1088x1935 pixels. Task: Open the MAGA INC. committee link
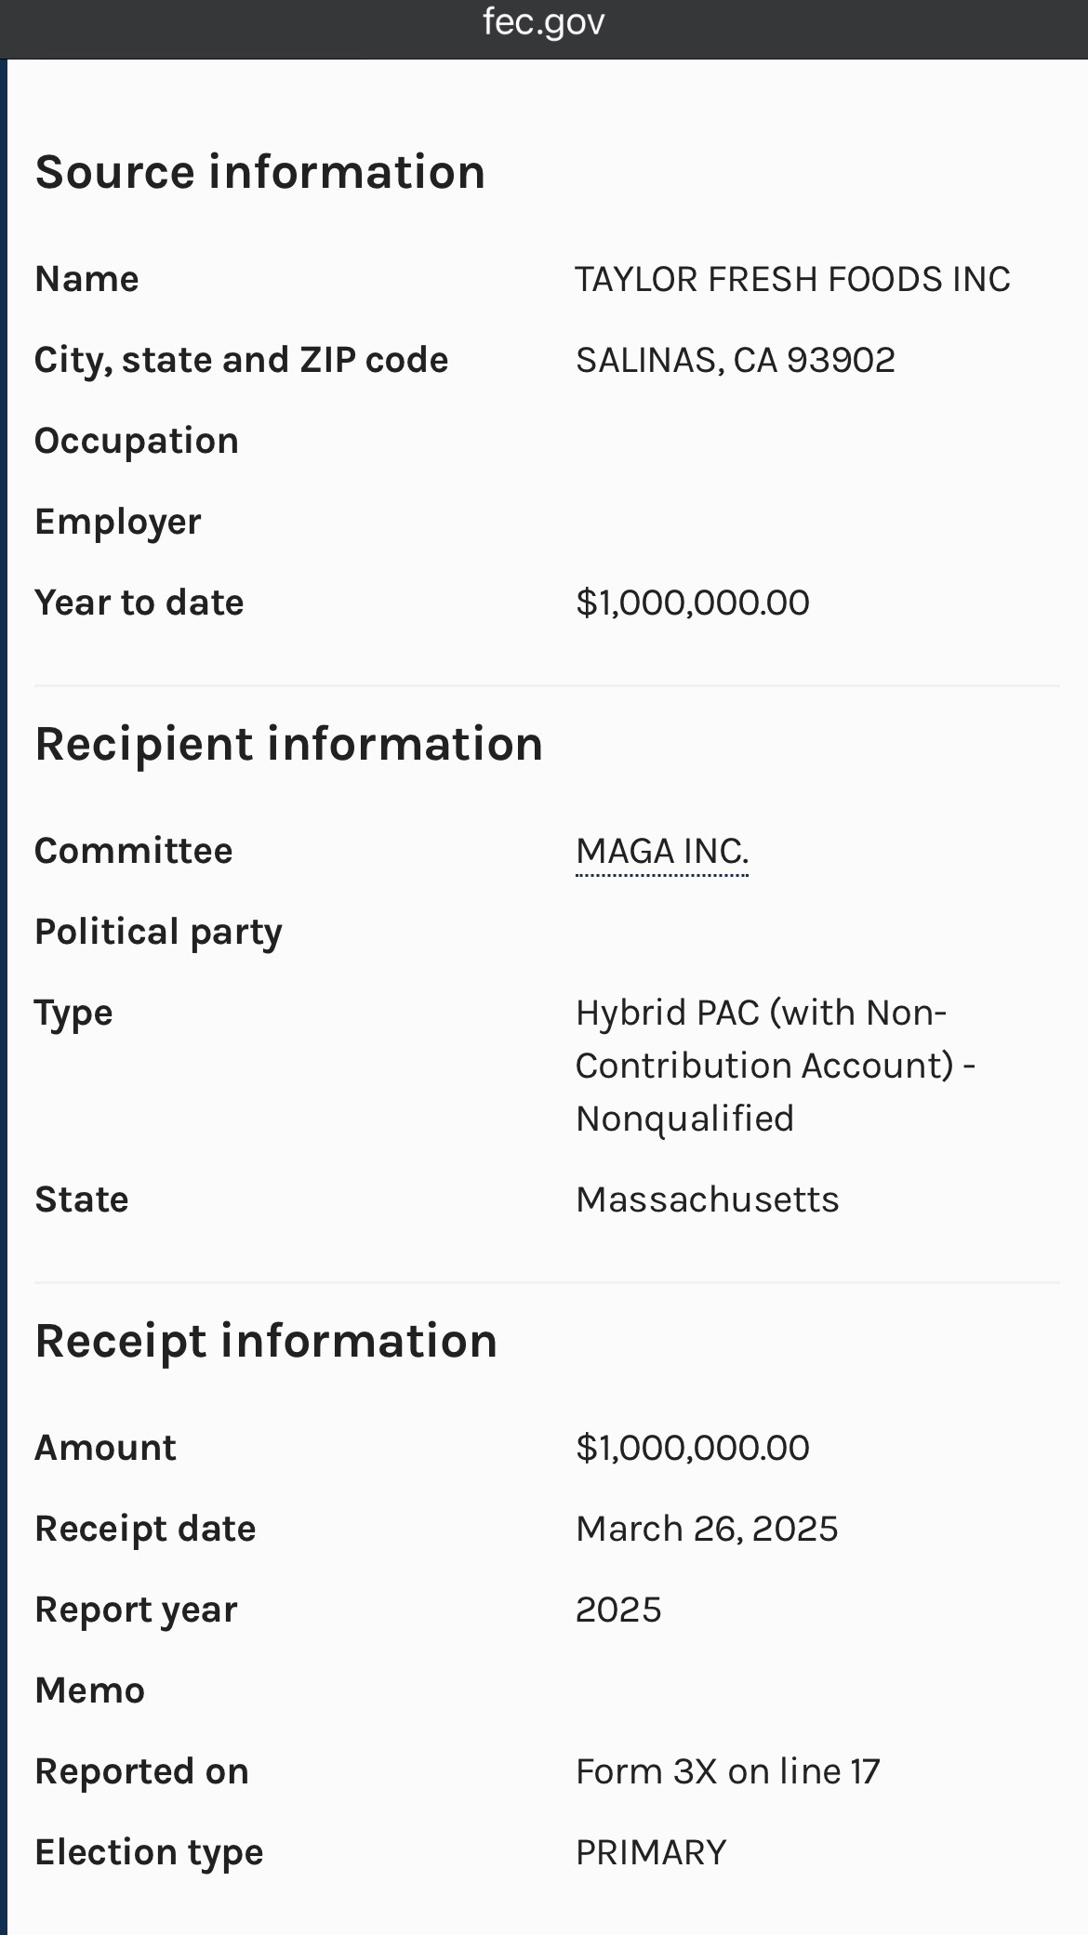point(662,851)
